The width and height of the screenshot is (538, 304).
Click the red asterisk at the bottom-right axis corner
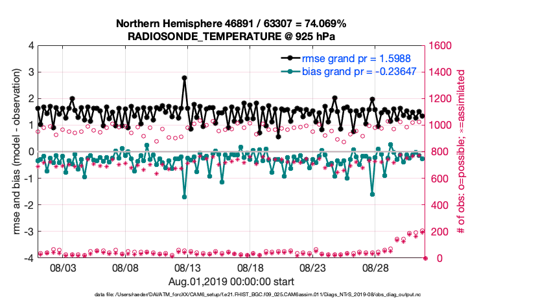pyautogui.click(x=425, y=258)
